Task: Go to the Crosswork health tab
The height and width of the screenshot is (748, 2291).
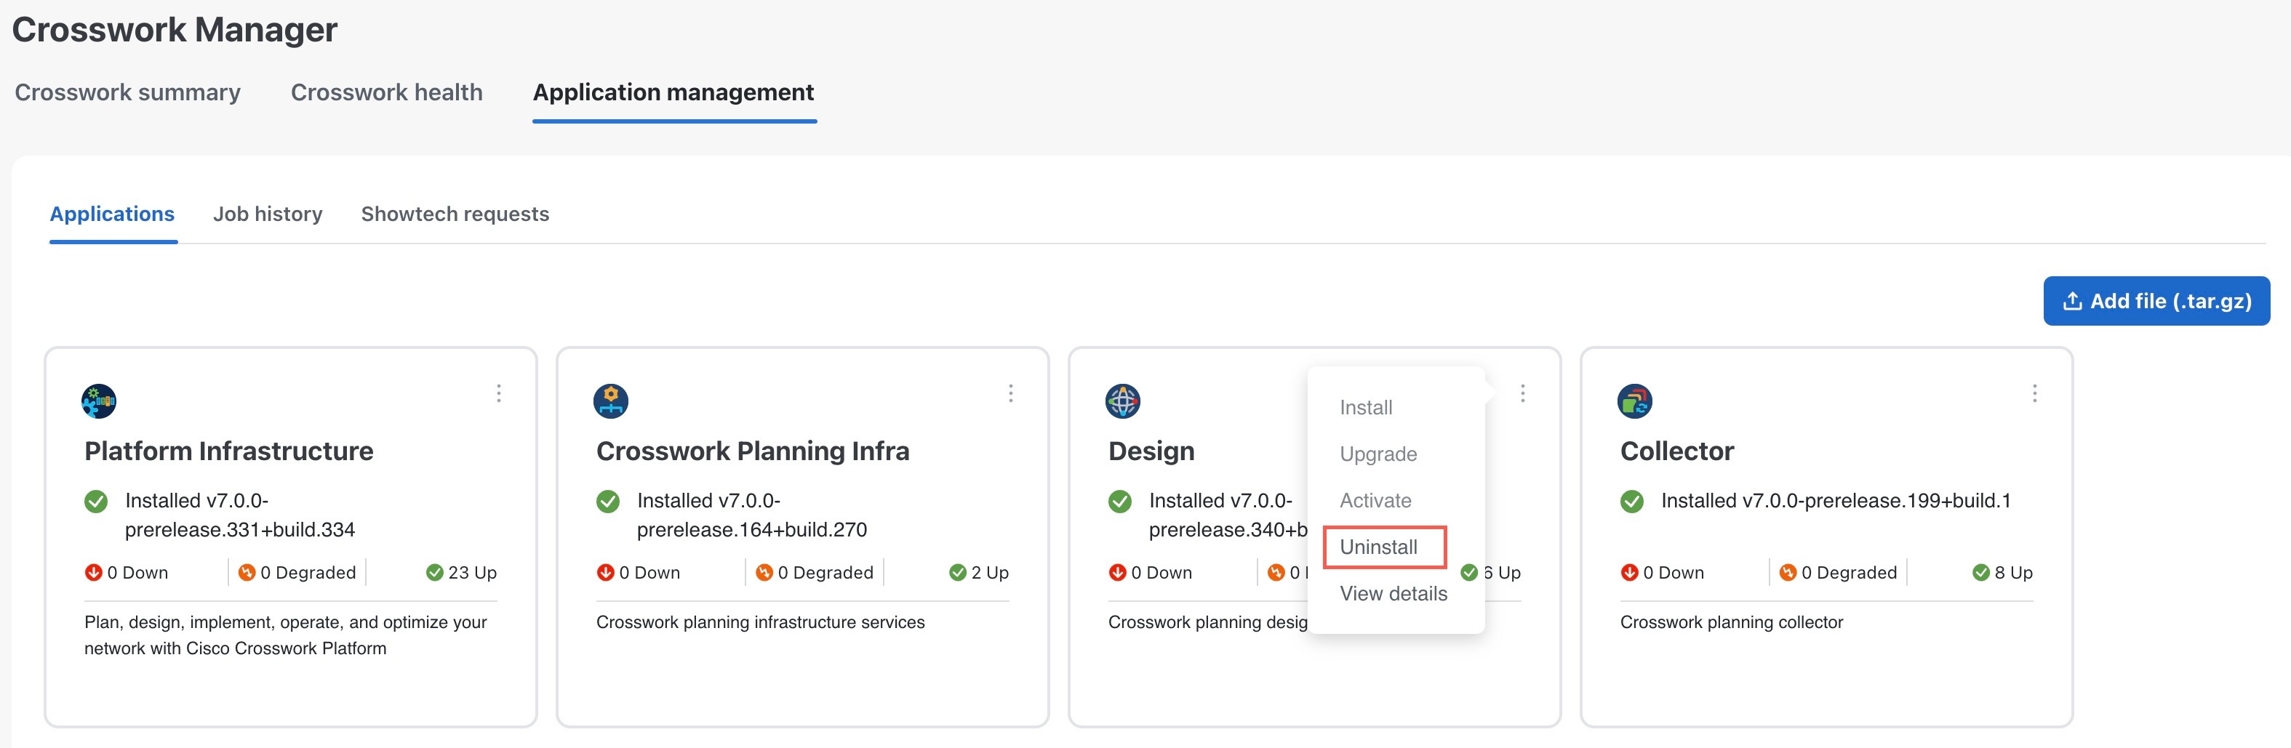Action: pyautogui.click(x=387, y=92)
